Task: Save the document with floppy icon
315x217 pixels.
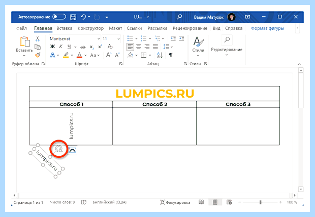Action: tap(73, 17)
